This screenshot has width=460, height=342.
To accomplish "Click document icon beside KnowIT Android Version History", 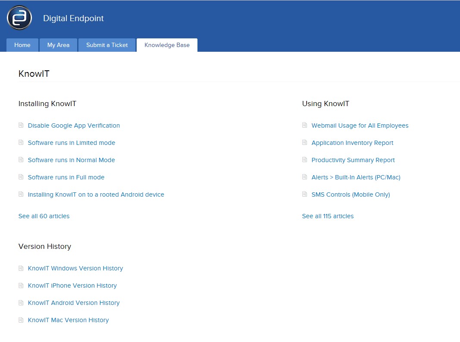I will [x=21, y=303].
